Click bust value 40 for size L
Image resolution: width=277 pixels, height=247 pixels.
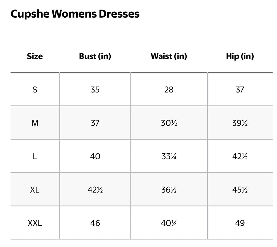[95, 156]
